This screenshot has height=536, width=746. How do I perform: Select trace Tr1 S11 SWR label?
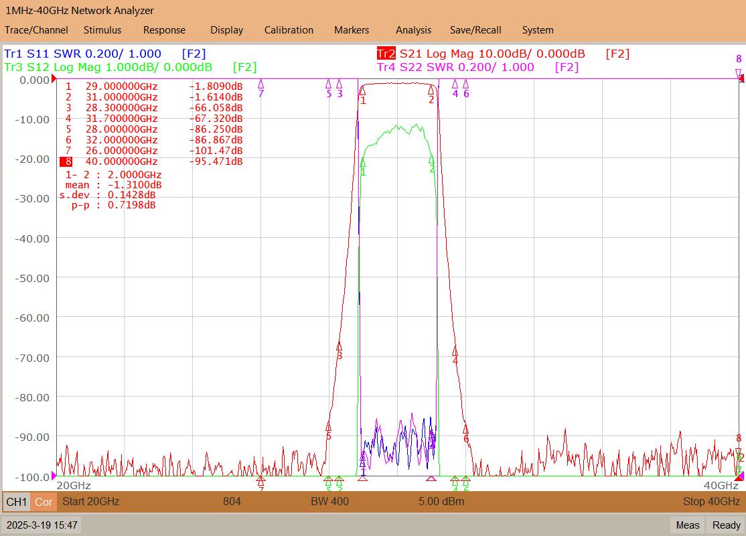105,54
